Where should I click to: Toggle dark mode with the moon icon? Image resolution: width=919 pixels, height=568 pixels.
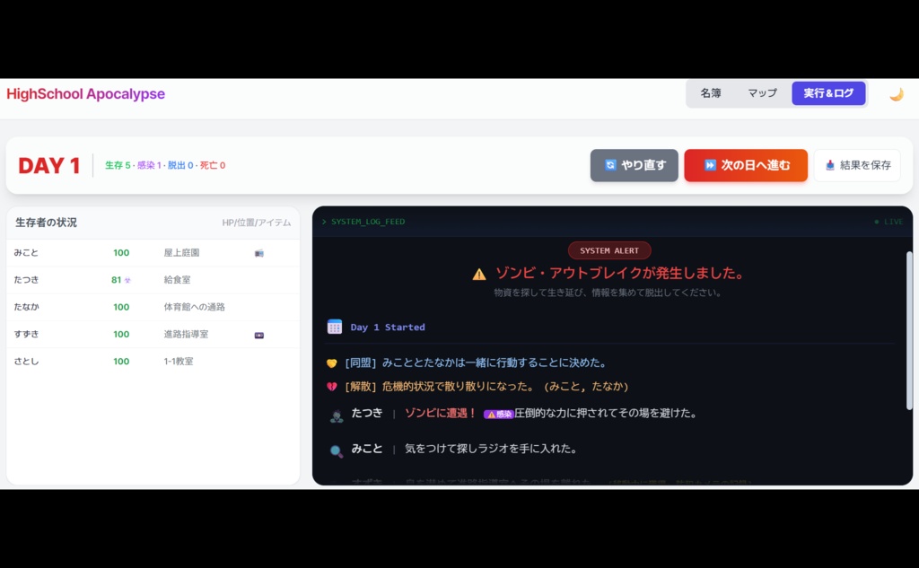pos(897,92)
